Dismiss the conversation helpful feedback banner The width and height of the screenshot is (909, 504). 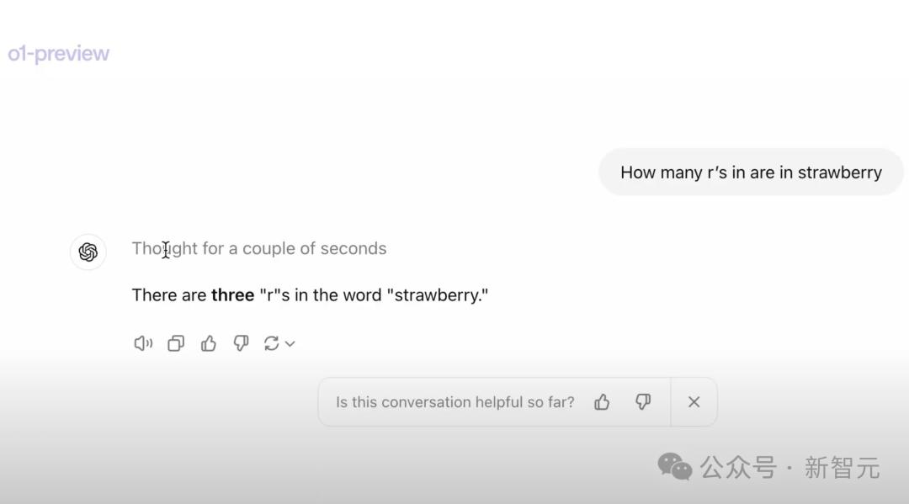pos(694,402)
